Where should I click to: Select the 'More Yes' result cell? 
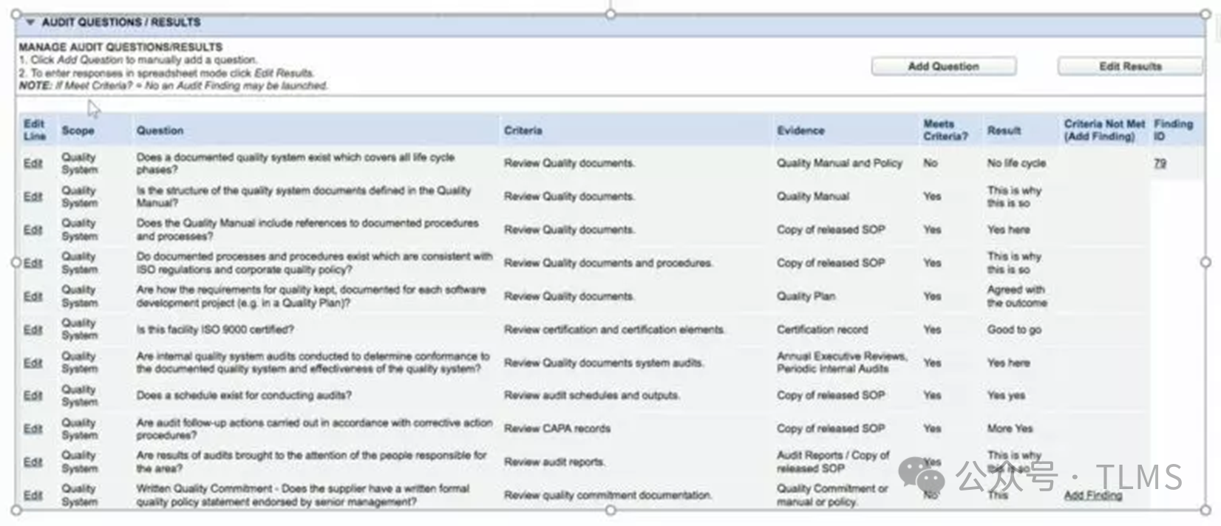[x=1010, y=428]
